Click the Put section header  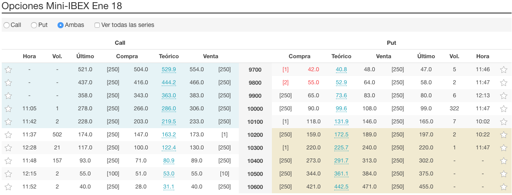[x=391, y=43]
